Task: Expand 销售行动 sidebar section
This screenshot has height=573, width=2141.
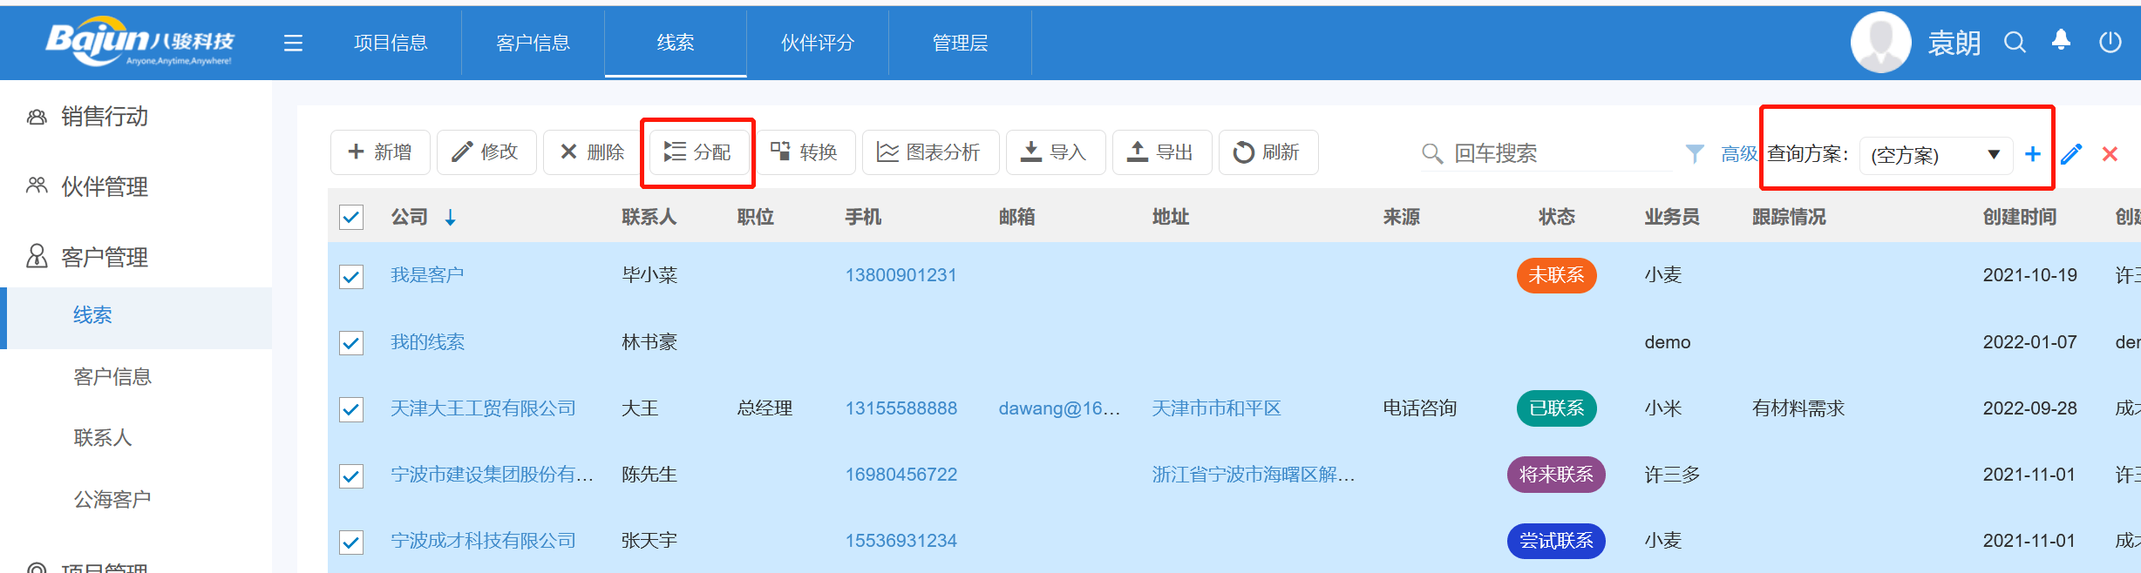Action: coord(105,116)
